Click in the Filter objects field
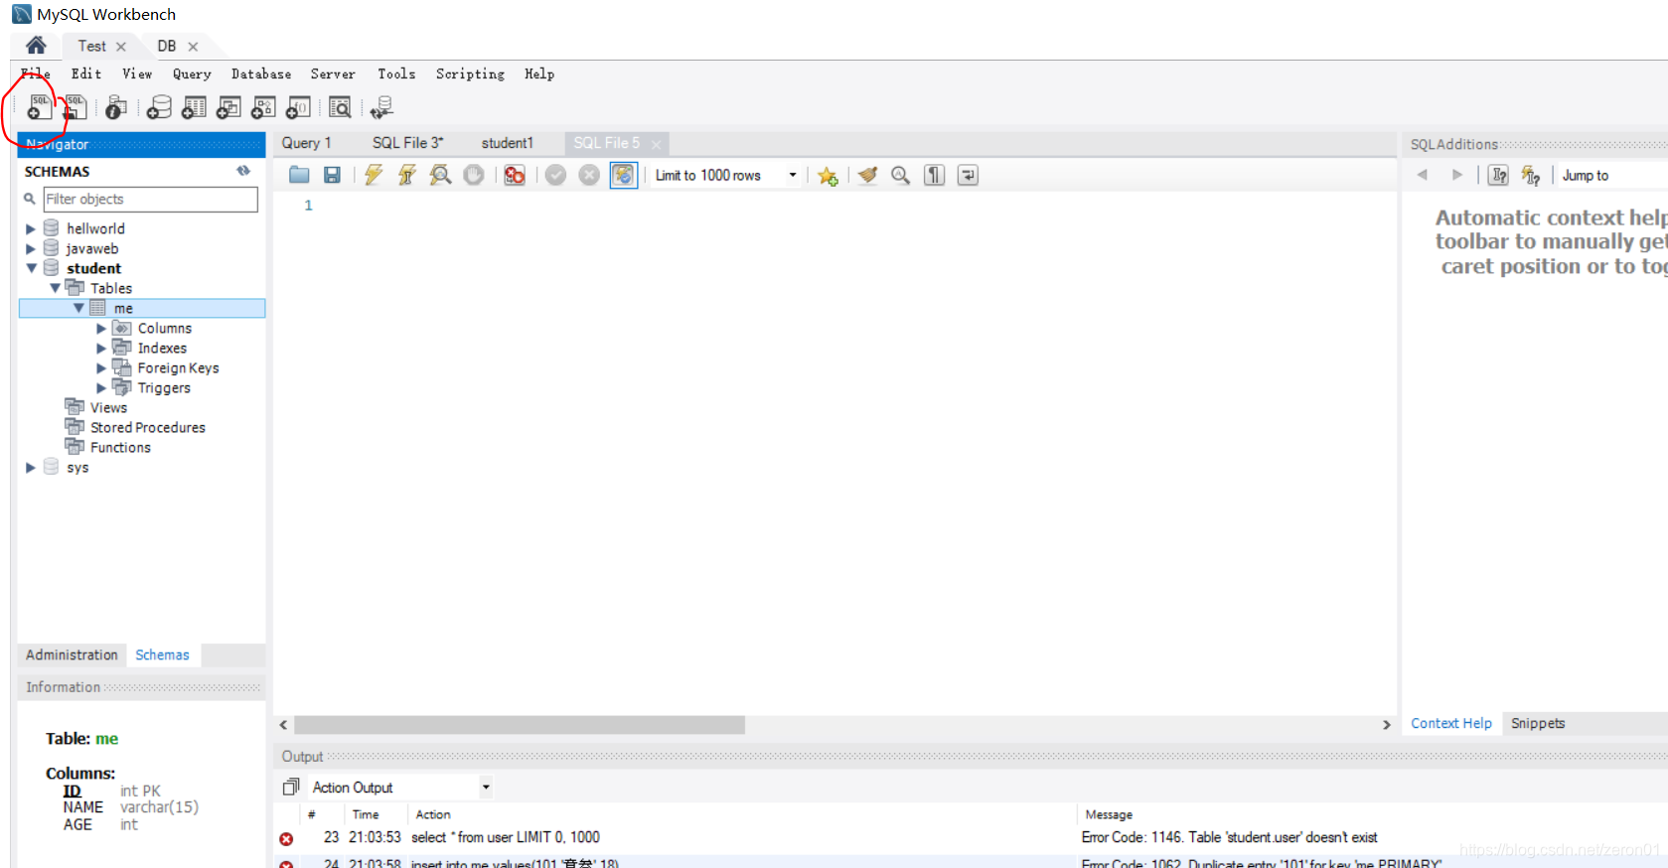This screenshot has width=1668, height=868. point(150,199)
